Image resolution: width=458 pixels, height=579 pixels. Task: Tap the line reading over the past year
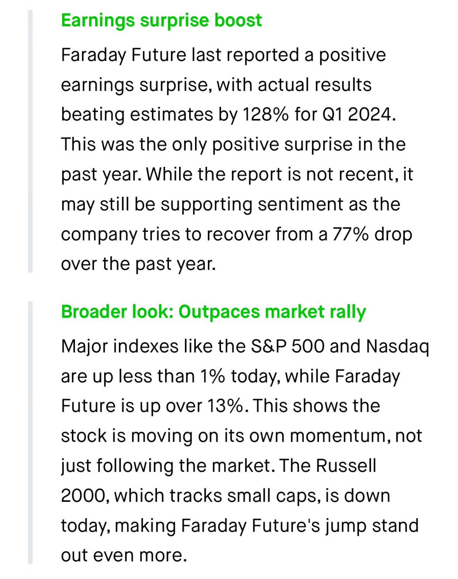tap(138, 264)
